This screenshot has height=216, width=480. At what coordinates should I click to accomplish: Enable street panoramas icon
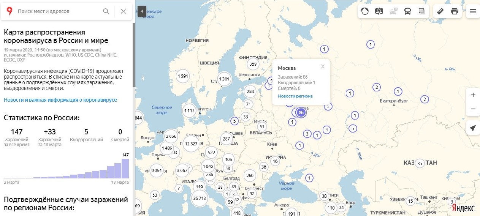point(379,11)
